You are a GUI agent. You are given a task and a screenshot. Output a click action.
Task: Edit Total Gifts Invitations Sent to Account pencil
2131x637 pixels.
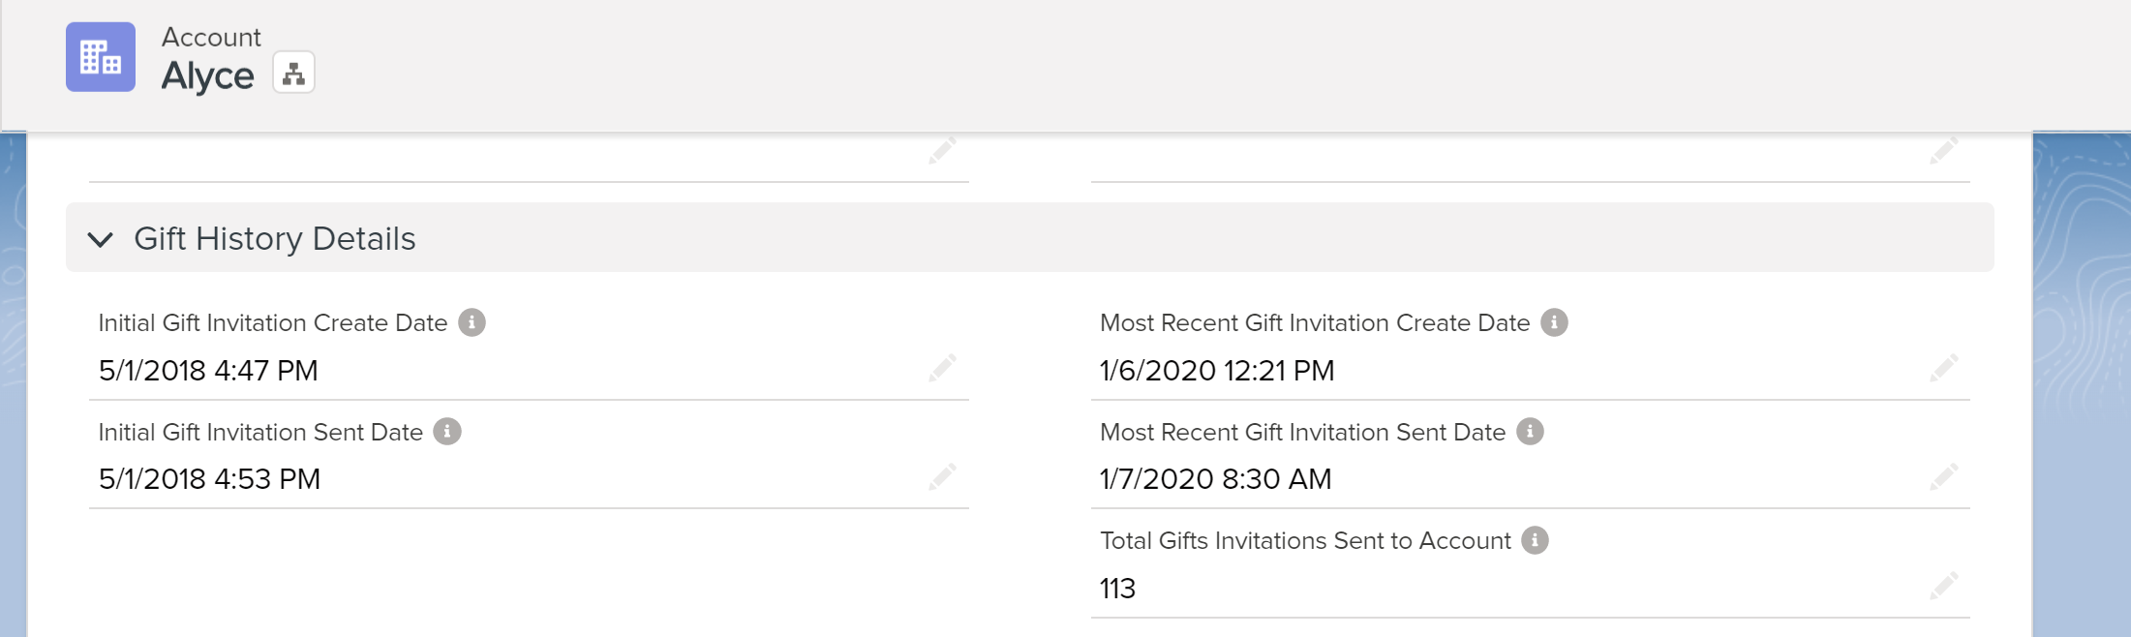pyautogui.click(x=1943, y=586)
